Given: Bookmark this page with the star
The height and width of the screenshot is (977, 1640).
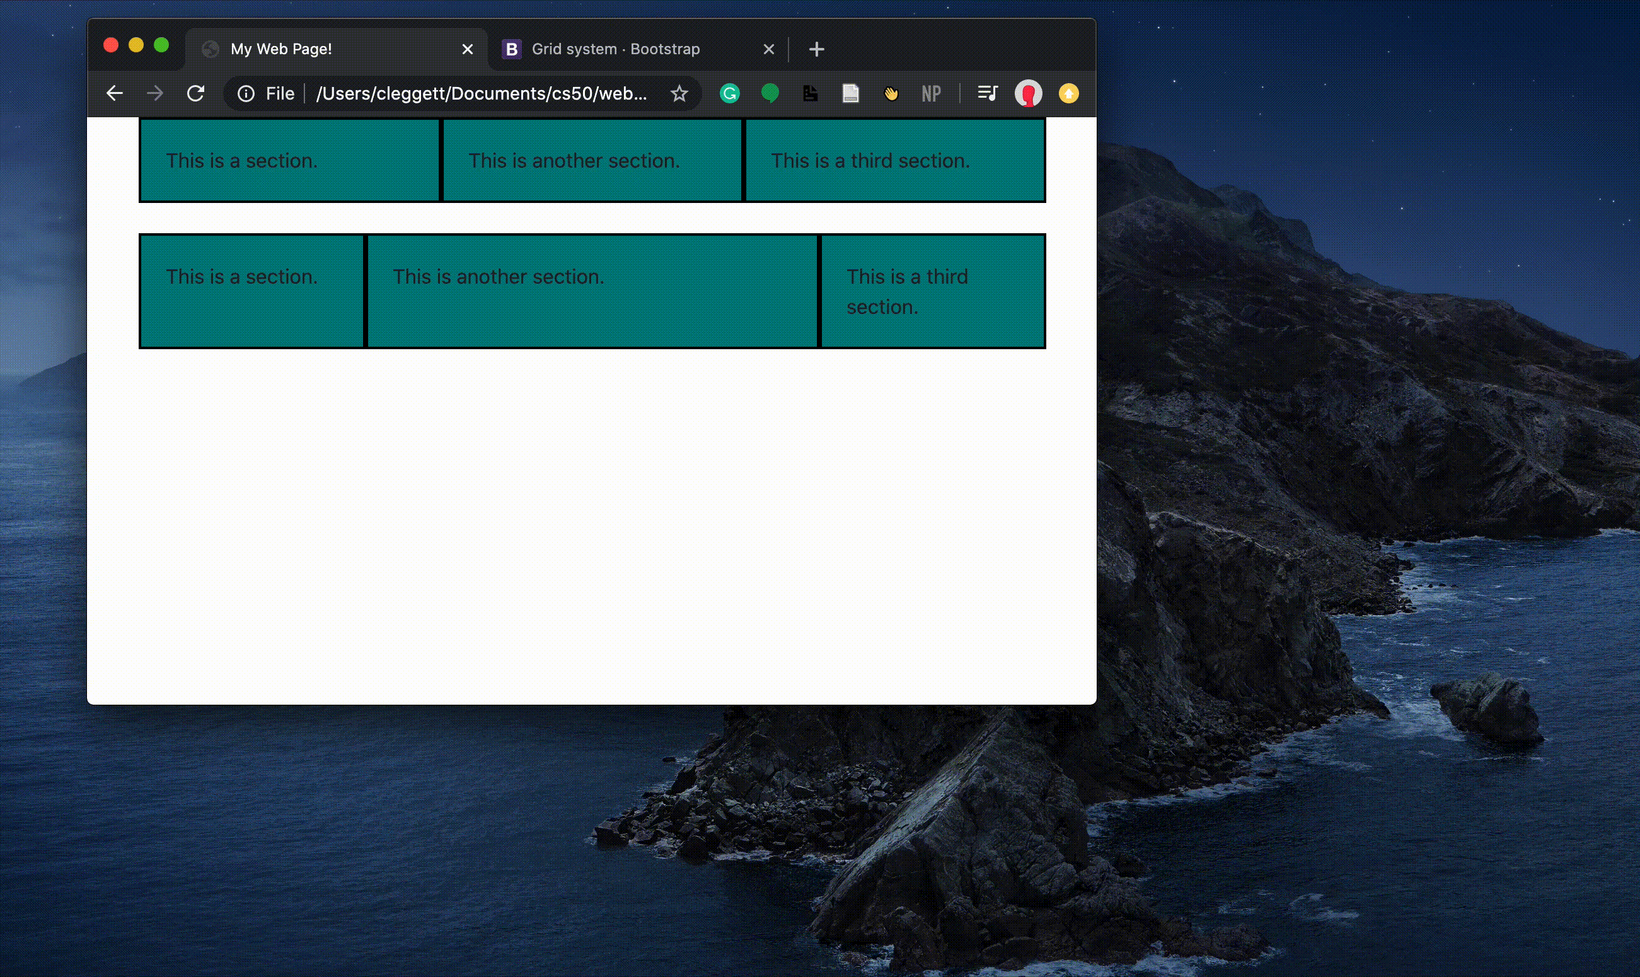Looking at the screenshot, I should (x=679, y=93).
